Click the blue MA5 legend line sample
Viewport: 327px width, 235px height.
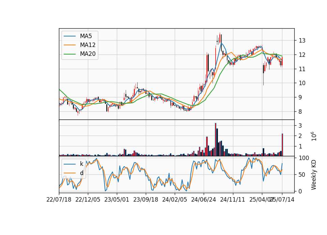coord(69,36)
